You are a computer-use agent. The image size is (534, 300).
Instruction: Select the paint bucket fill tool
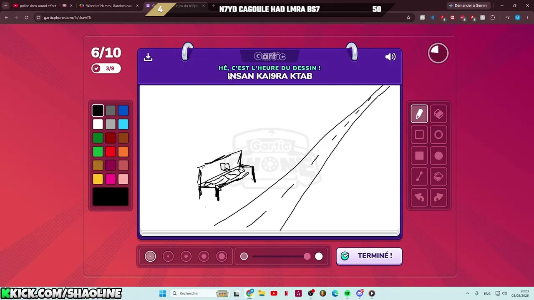(x=438, y=177)
